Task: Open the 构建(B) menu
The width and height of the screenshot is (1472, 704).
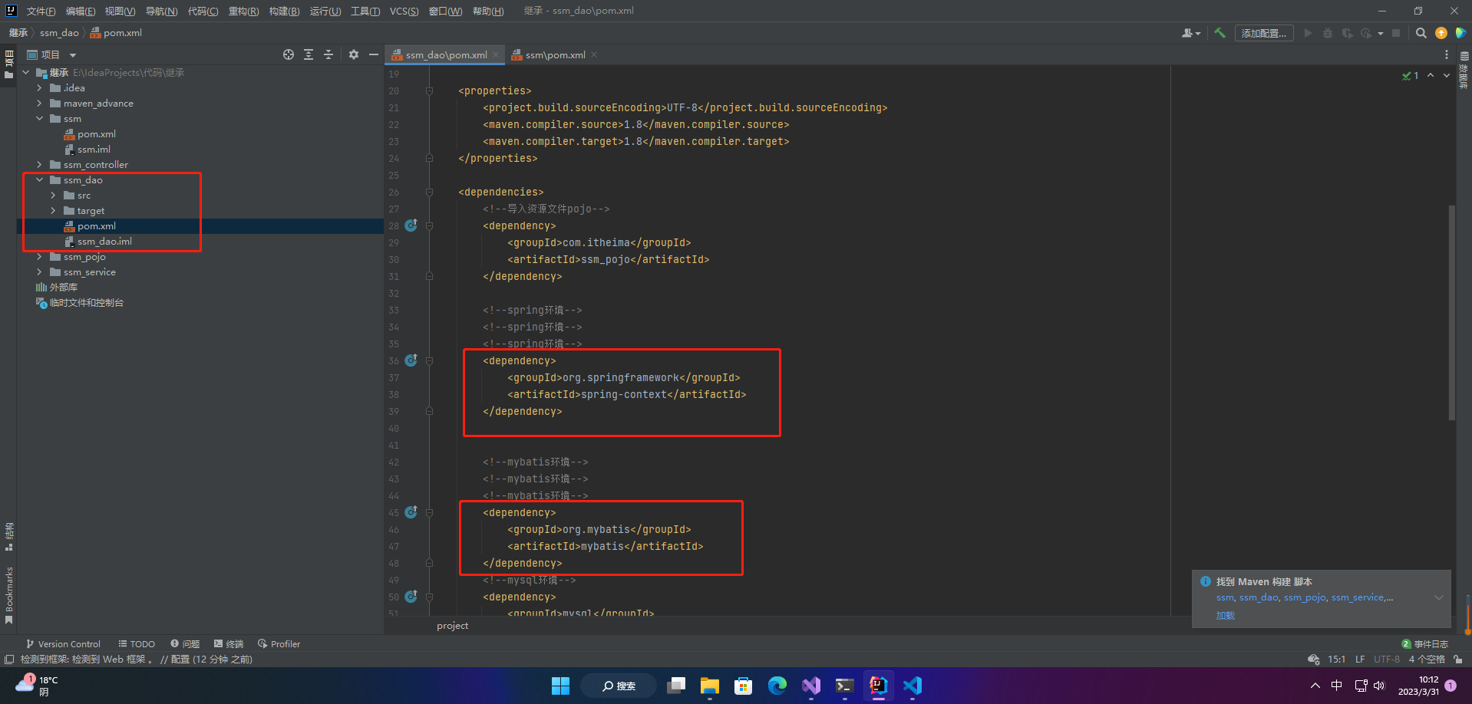Action: click(284, 11)
